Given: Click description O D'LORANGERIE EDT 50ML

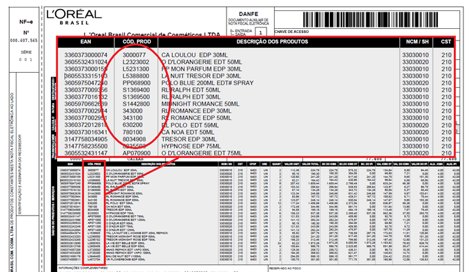Looking at the screenshot, I should tap(202, 62).
